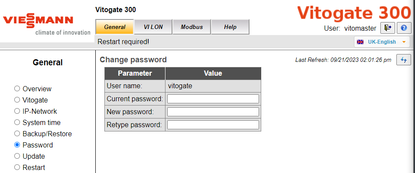Screen dimensions: 415x173
Task: Switch to the Modbus tab
Action: pos(191,27)
